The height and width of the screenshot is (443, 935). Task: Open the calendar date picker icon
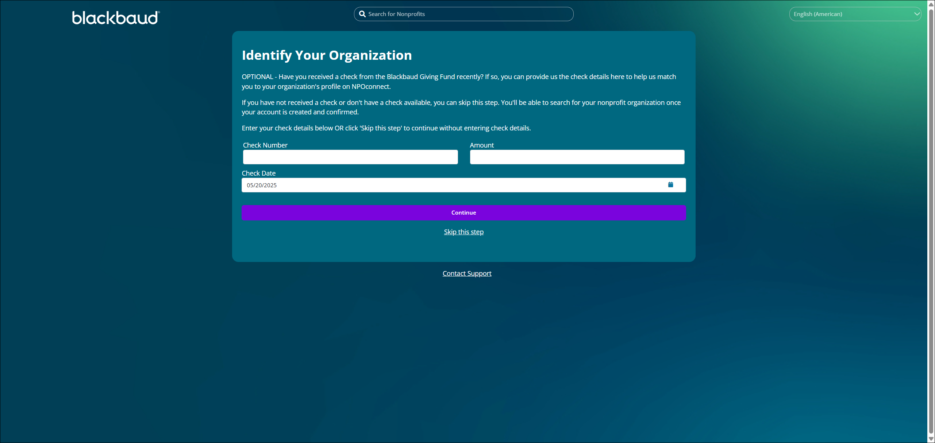coord(670,185)
